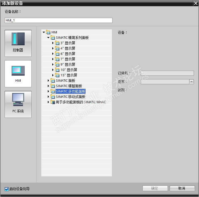199x197 pixels.
Task: Select the SIMATIC 移动式面板 label
Action: pos(71,97)
